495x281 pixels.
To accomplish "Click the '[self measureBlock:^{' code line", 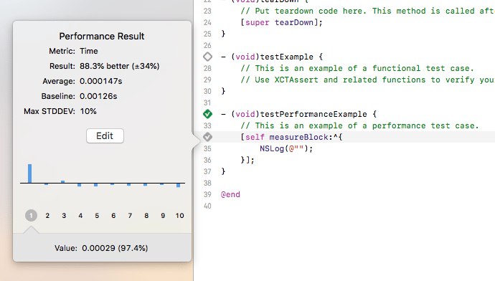I will (291, 137).
